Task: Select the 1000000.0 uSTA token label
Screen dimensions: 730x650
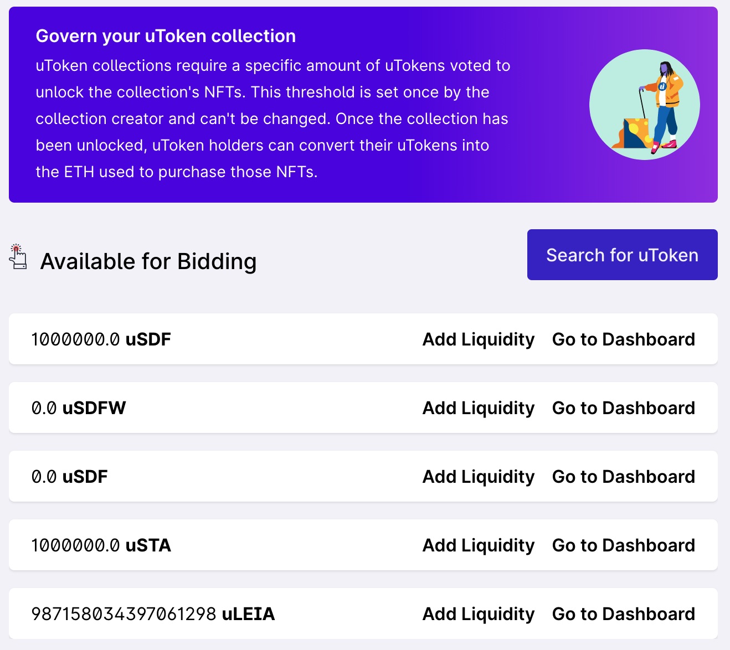Action: tap(101, 545)
